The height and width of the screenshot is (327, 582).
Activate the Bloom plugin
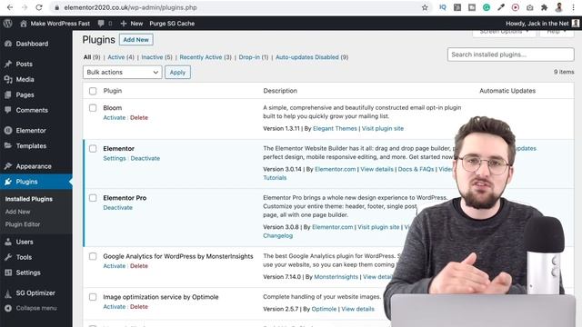(115, 117)
